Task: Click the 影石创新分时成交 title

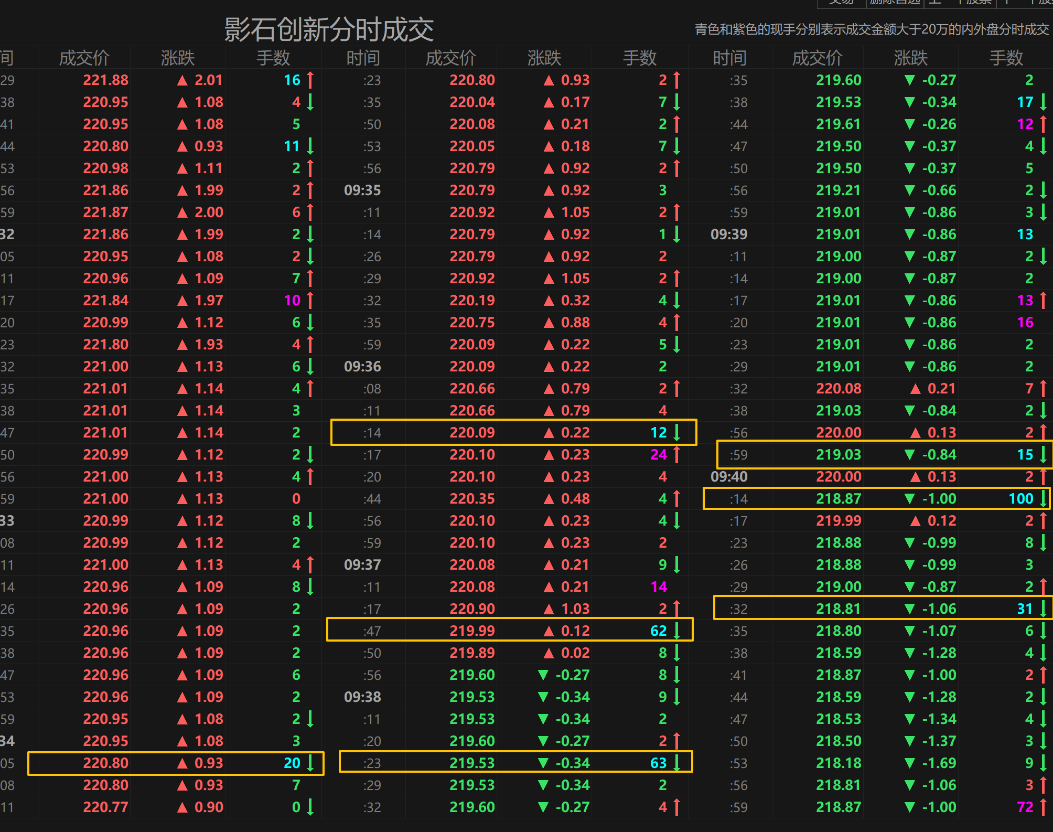Action: click(x=329, y=29)
